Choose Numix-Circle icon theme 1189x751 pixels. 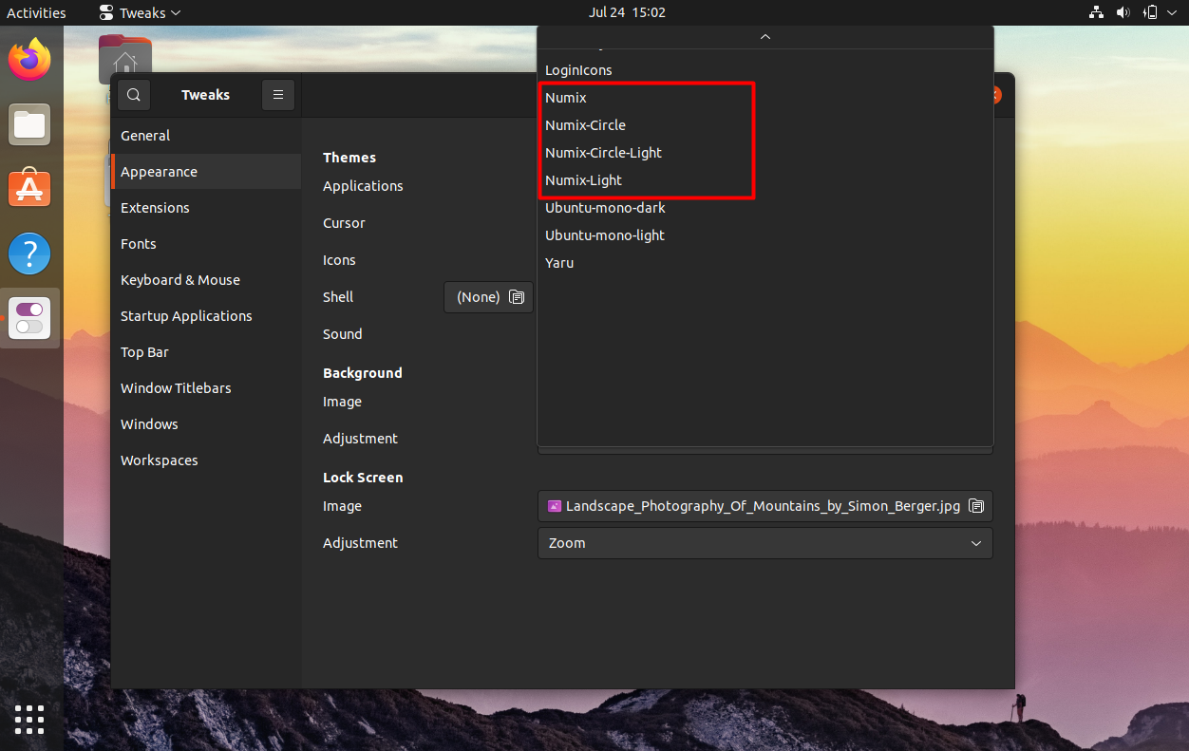(765, 125)
